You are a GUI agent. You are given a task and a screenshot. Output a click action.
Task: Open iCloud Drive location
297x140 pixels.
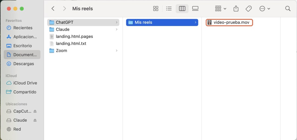point(22,83)
